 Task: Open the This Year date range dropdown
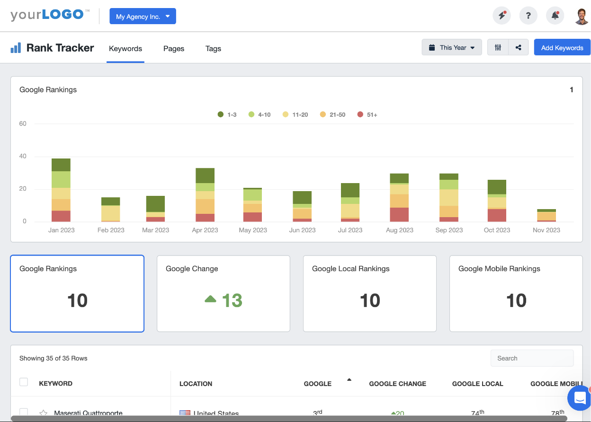451,47
